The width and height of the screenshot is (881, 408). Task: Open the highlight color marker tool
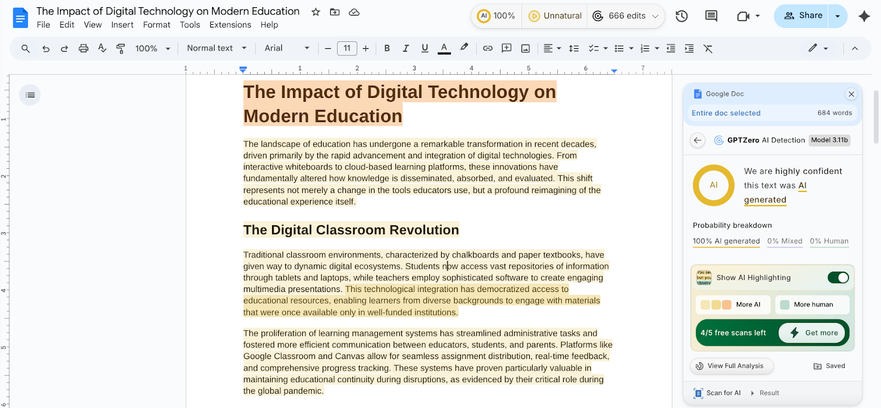[464, 48]
